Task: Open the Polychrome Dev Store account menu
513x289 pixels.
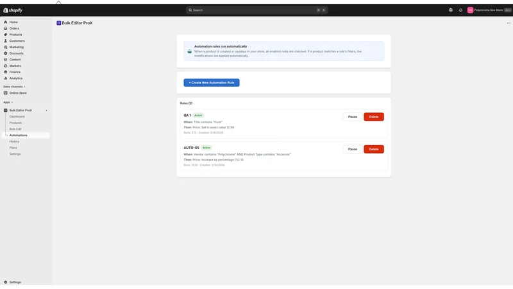Action: click(489, 10)
